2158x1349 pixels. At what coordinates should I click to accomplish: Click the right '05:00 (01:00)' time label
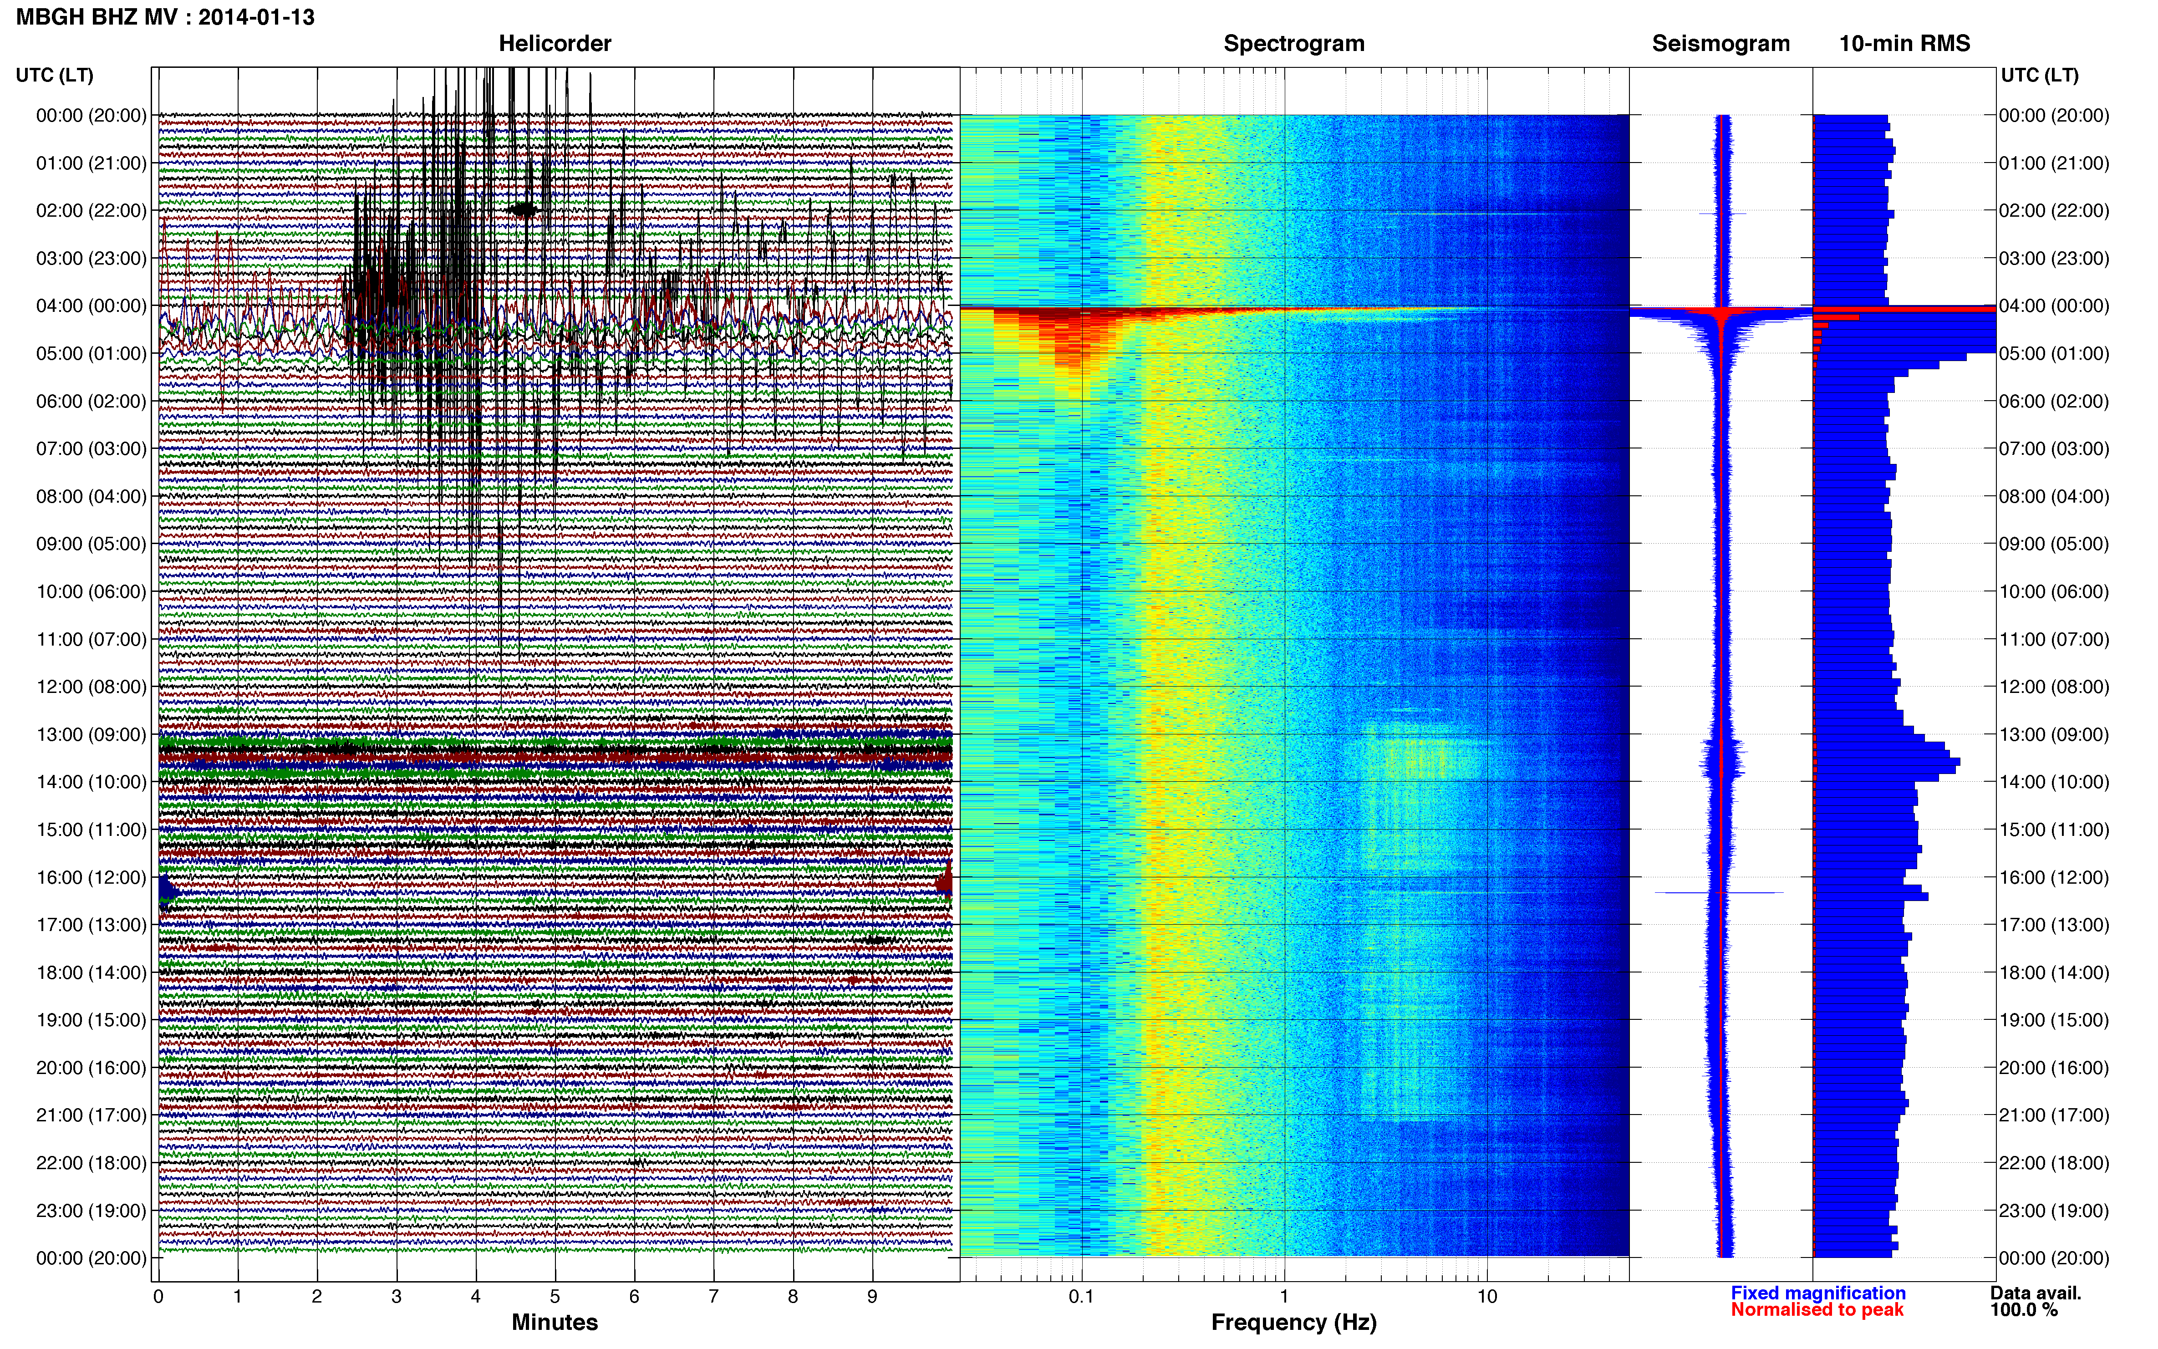click(x=2055, y=353)
